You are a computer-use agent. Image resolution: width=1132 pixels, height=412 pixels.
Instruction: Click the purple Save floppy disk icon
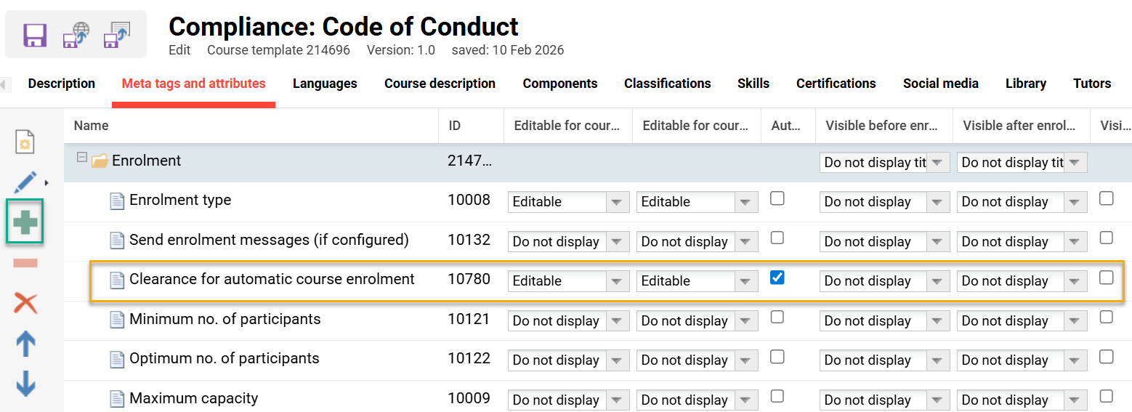coord(35,35)
